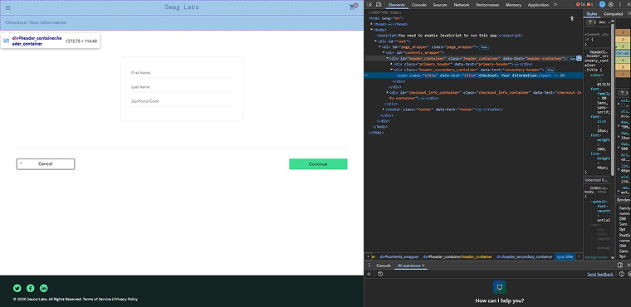Switch to the Elements panel tab
Viewport: 631px width, 307px height.
(396, 5)
